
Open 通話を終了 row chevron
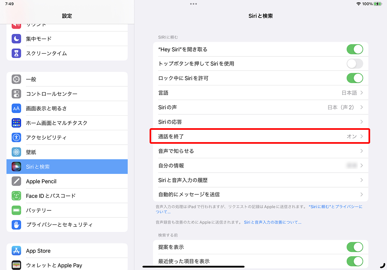pyautogui.click(x=362, y=136)
